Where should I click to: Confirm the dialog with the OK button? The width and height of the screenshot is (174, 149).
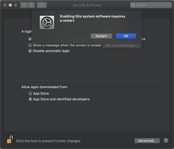[126, 36]
